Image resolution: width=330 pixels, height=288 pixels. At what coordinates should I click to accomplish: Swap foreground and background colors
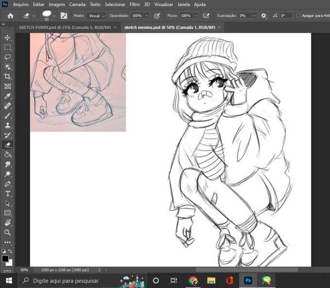tap(10, 251)
